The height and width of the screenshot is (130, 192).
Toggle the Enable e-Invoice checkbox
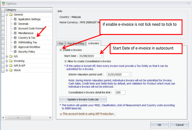coord(61,50)
